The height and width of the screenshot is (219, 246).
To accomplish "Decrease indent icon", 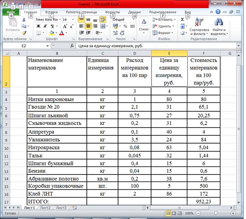I will click(81, 33).
